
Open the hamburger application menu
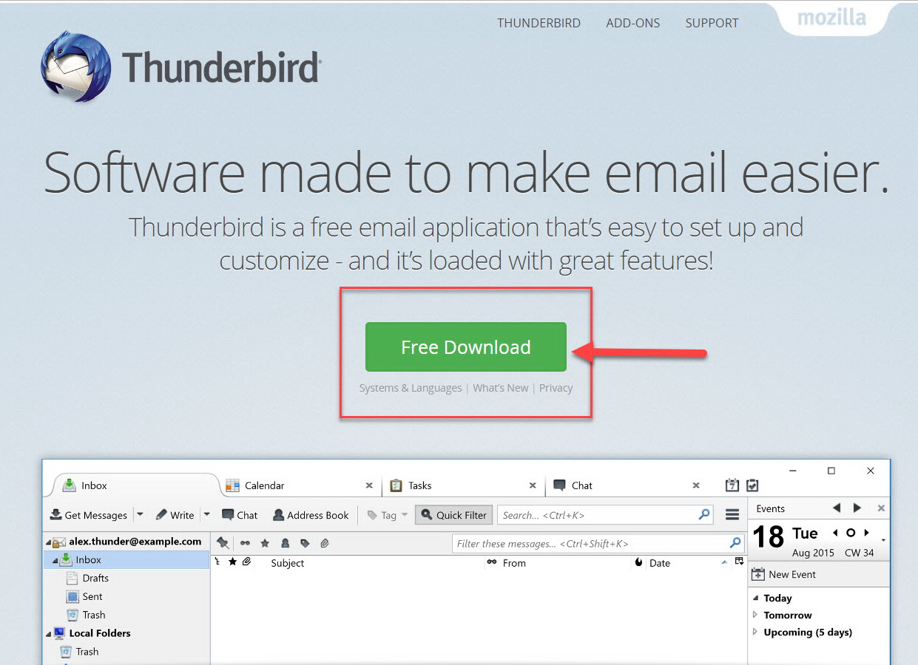[732, 515]
